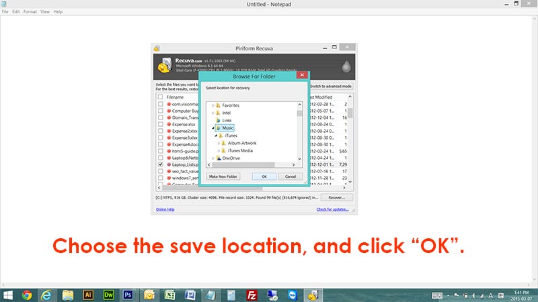Close the Browse For Folder dialog
The width and height of the screenshot is (538, 302).
point(302,75)
